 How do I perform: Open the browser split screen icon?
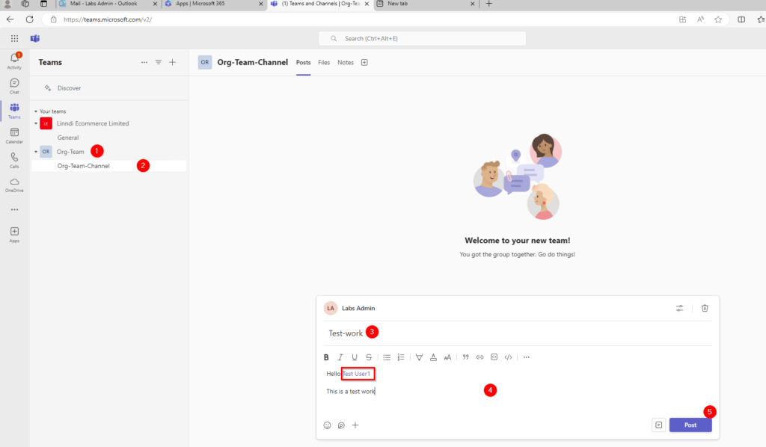point(741,19)
